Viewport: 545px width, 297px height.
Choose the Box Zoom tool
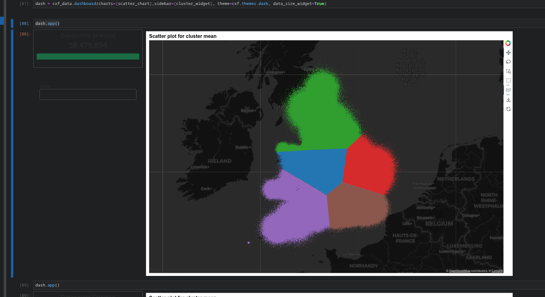[508, 71]
